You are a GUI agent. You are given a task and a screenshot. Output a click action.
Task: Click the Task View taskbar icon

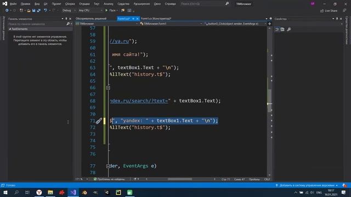pyautogui.click(x=27, y=192)
